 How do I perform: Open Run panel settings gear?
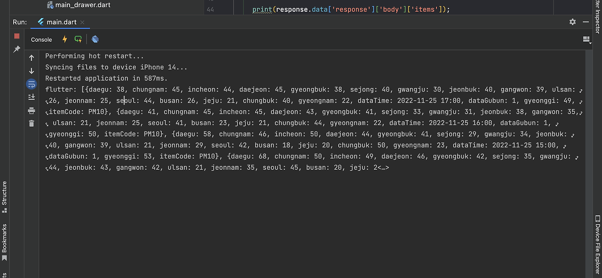[572, 22]
